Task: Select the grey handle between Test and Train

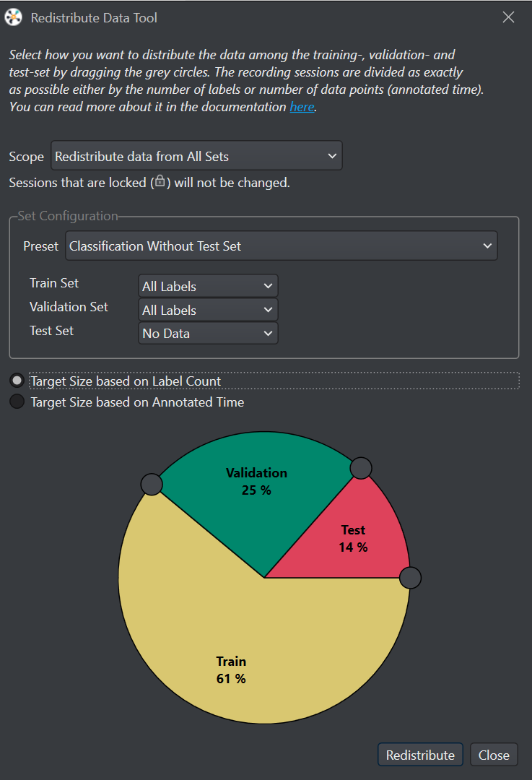Action: (x=411, y=578)
